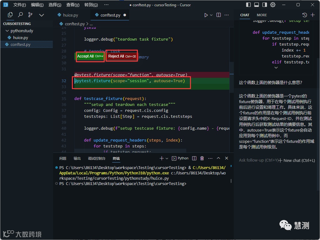Open run options dropdown arrow
The width and height of the screenshot is (320, 240).
[211, 15]
